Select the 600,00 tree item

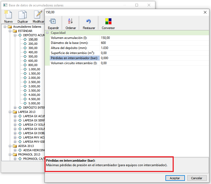tap(33, 61)
